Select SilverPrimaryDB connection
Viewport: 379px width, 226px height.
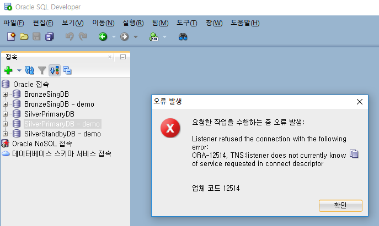click(49, 114)
